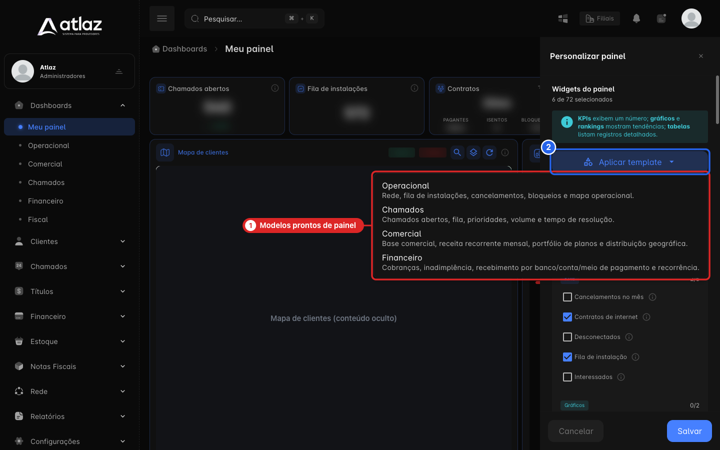The height and width of the screenshot is (450, 720).
Task: Click the Cancelar button
Action: click(x=576, y=431)
